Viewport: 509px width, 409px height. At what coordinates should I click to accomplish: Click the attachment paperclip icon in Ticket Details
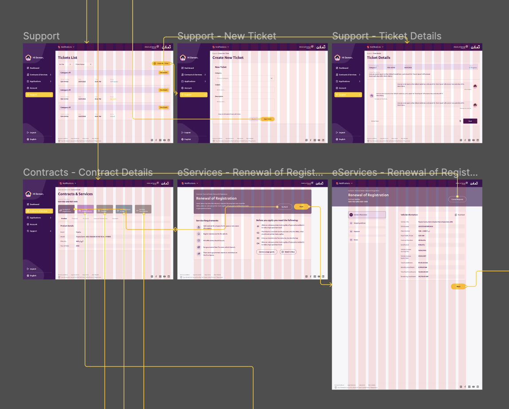(x=460, y=121)
